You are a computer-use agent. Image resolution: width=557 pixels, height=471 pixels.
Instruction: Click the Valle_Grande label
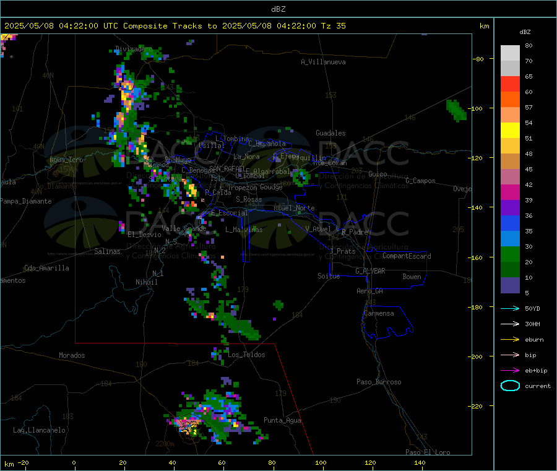[184, 228]
